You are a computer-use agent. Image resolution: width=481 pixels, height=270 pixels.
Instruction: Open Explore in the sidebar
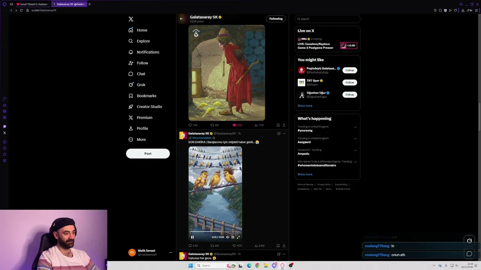pyautogui.click(x=139, y=41)
